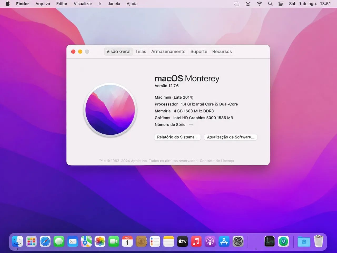This screenshot has height=253, width=337.
Task: Open Finder from the Dock
Action: tap(17, 241)
